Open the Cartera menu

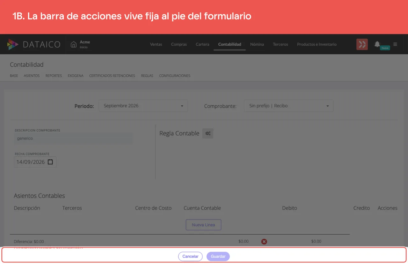[202, 44]
